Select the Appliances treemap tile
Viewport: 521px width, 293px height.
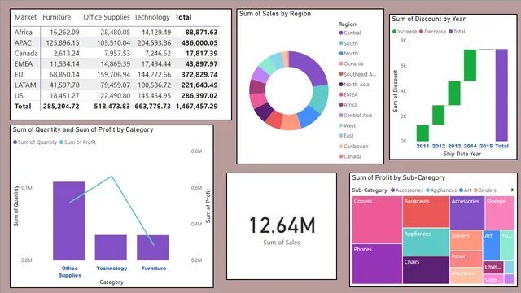pos(426,242)
